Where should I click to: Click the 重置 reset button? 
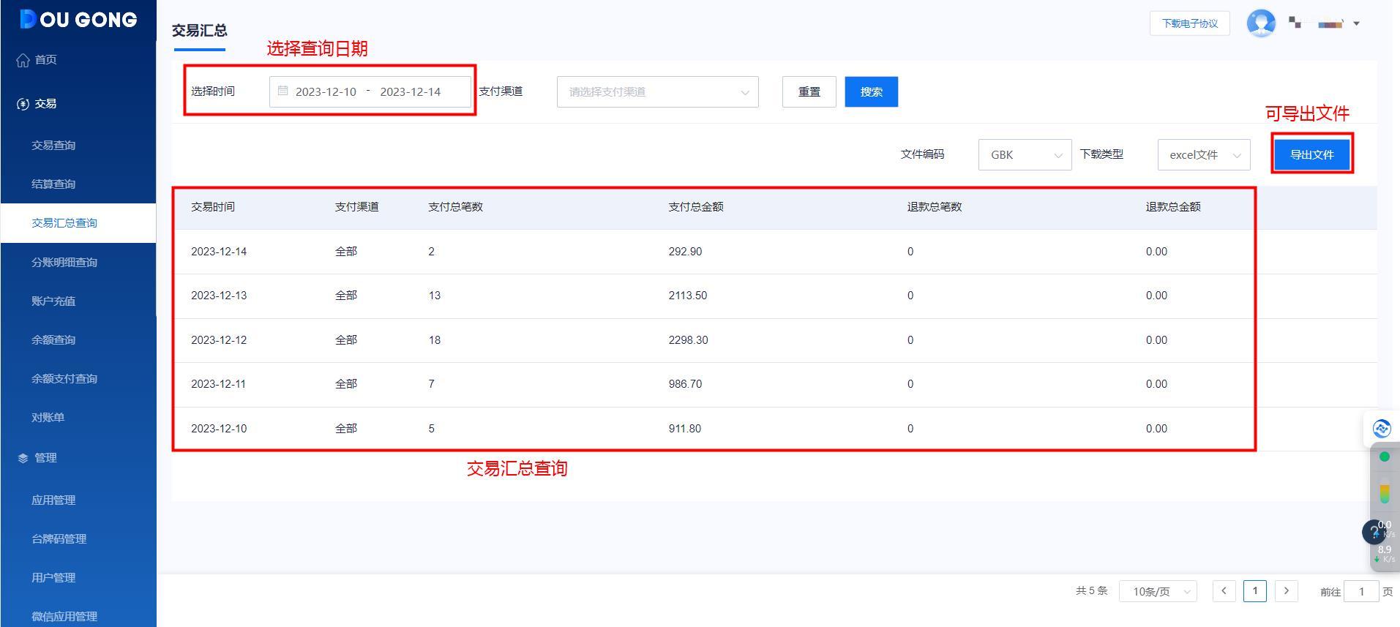click(809, 91)
